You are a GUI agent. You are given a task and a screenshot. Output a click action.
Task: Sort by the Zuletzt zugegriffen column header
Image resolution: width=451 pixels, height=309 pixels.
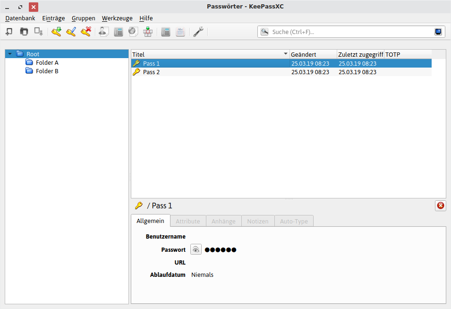(360, 54)
